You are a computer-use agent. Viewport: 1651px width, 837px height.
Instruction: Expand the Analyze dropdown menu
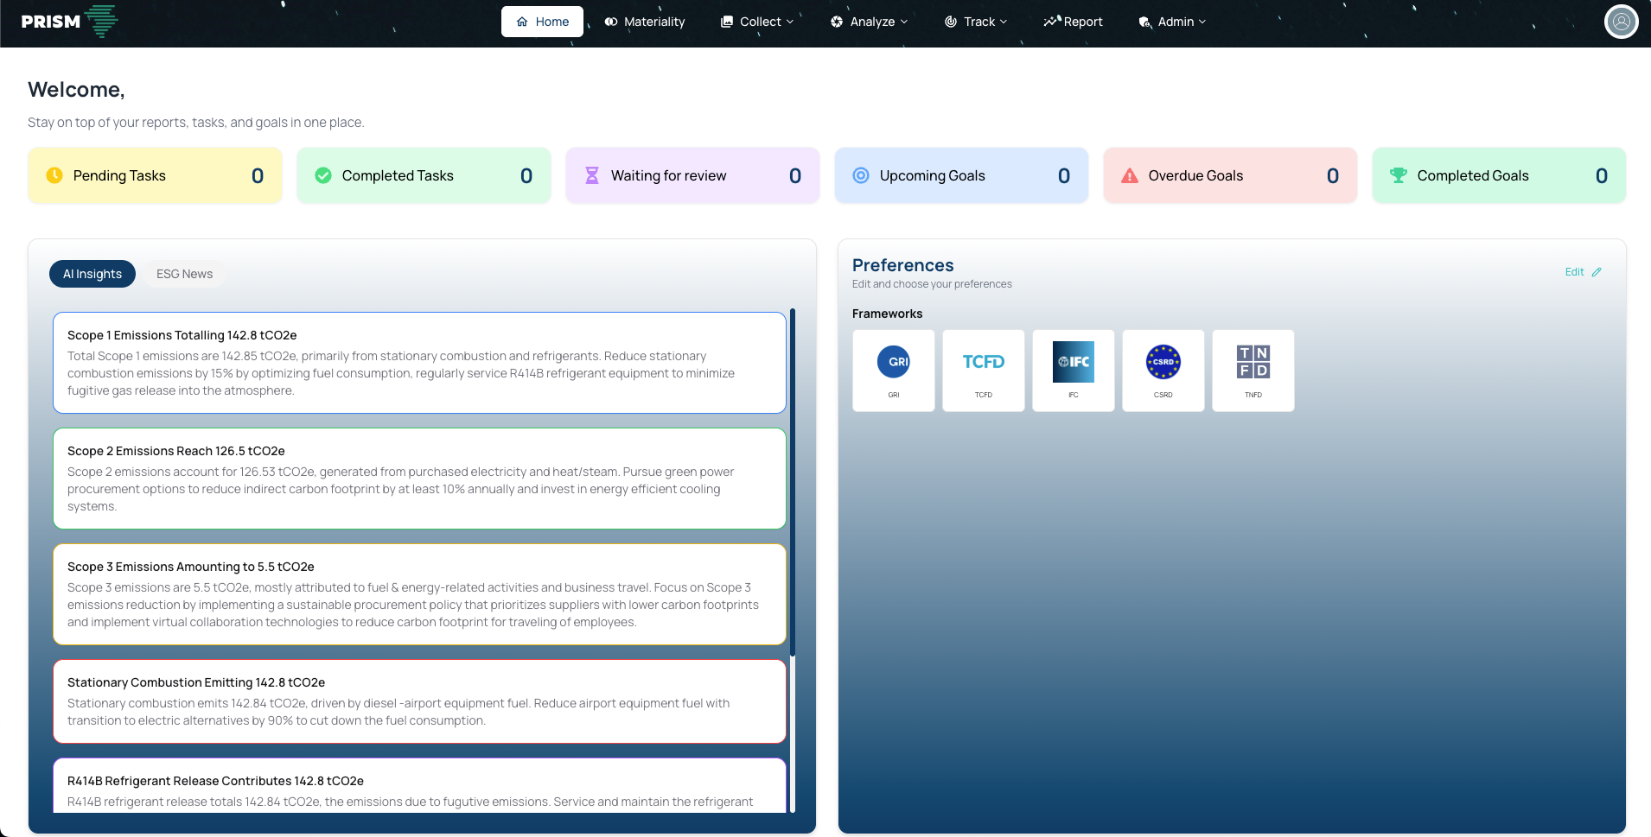(869, 22)
